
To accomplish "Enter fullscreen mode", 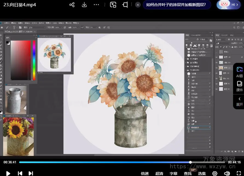I will point(239,173).
